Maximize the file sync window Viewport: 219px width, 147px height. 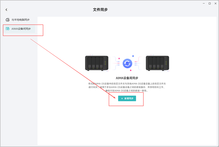210,4
